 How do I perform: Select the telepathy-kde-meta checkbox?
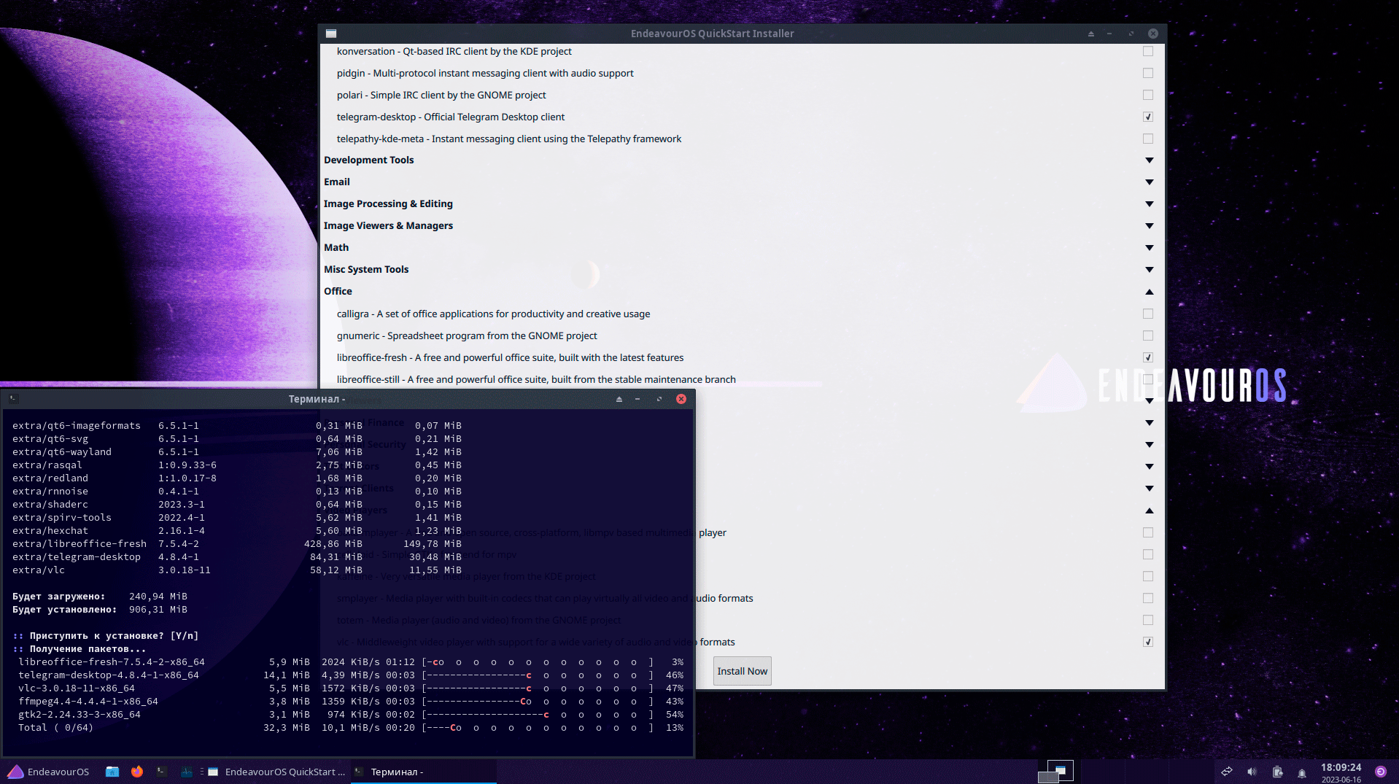pos(1148,139)
